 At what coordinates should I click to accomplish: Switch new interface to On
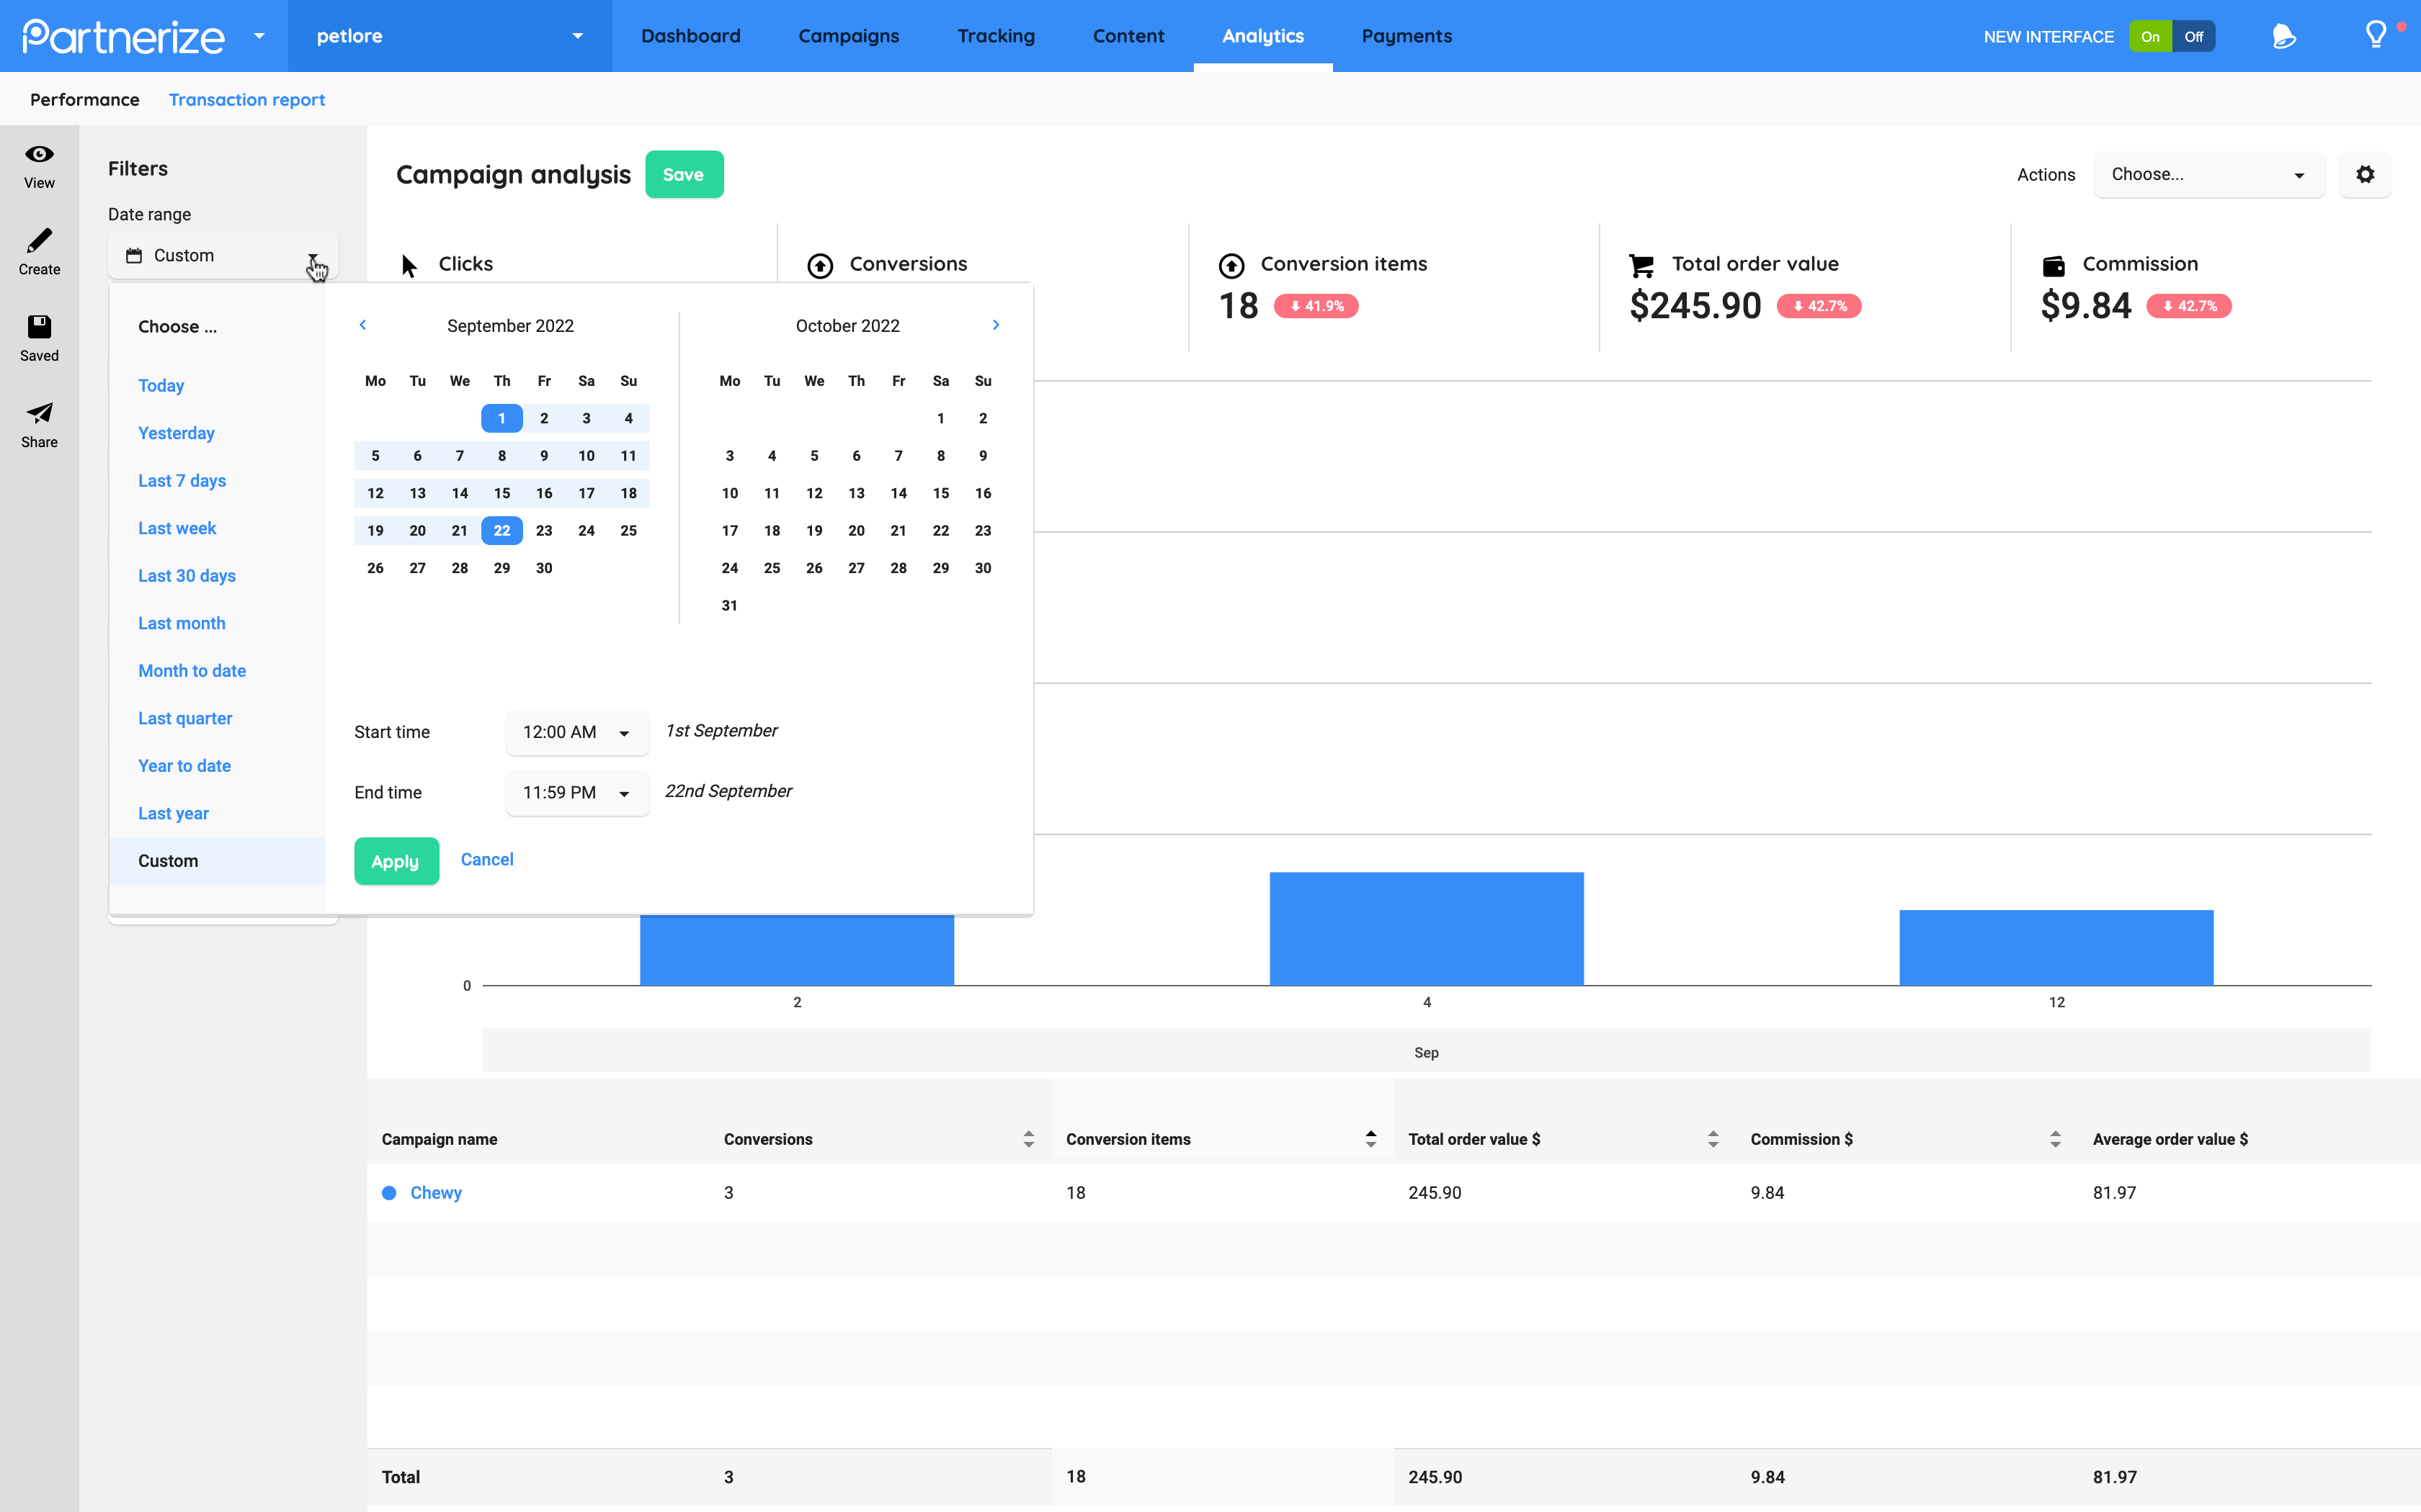2150,37
